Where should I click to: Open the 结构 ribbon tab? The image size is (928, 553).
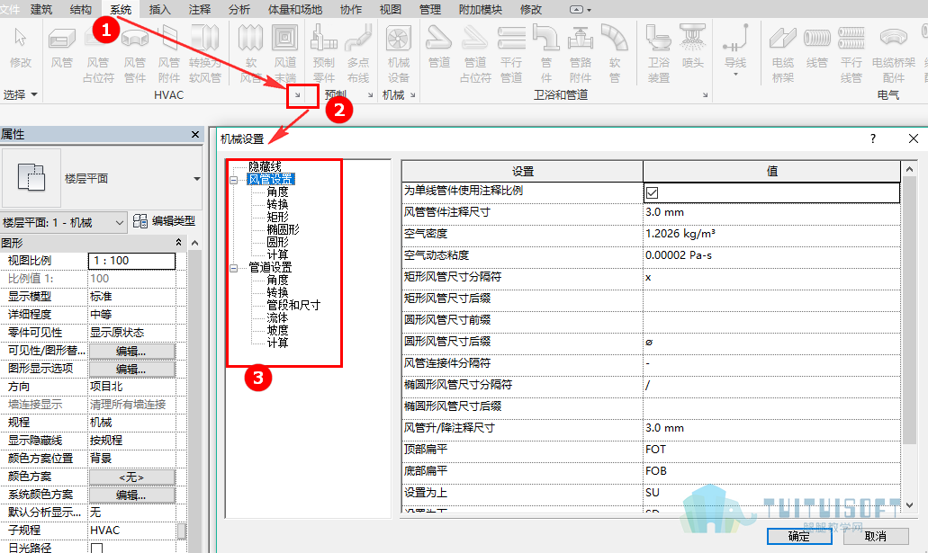[x=81, y=10]
